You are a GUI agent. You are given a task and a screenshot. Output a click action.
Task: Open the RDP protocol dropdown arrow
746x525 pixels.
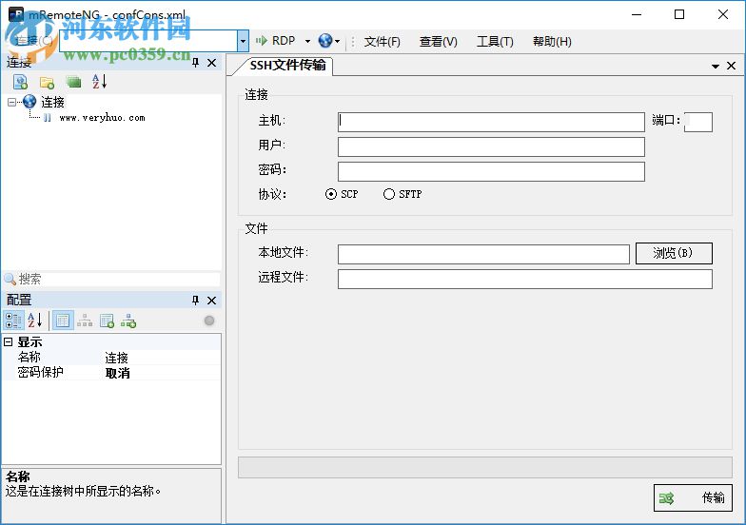(x=308, y=42)
